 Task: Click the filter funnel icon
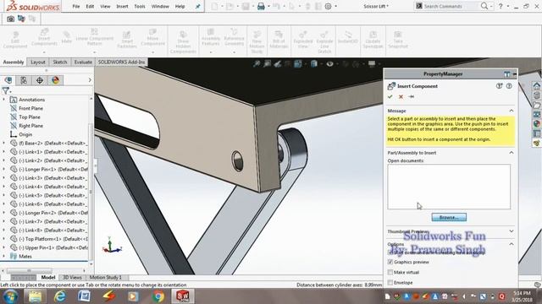click(6, 91)
